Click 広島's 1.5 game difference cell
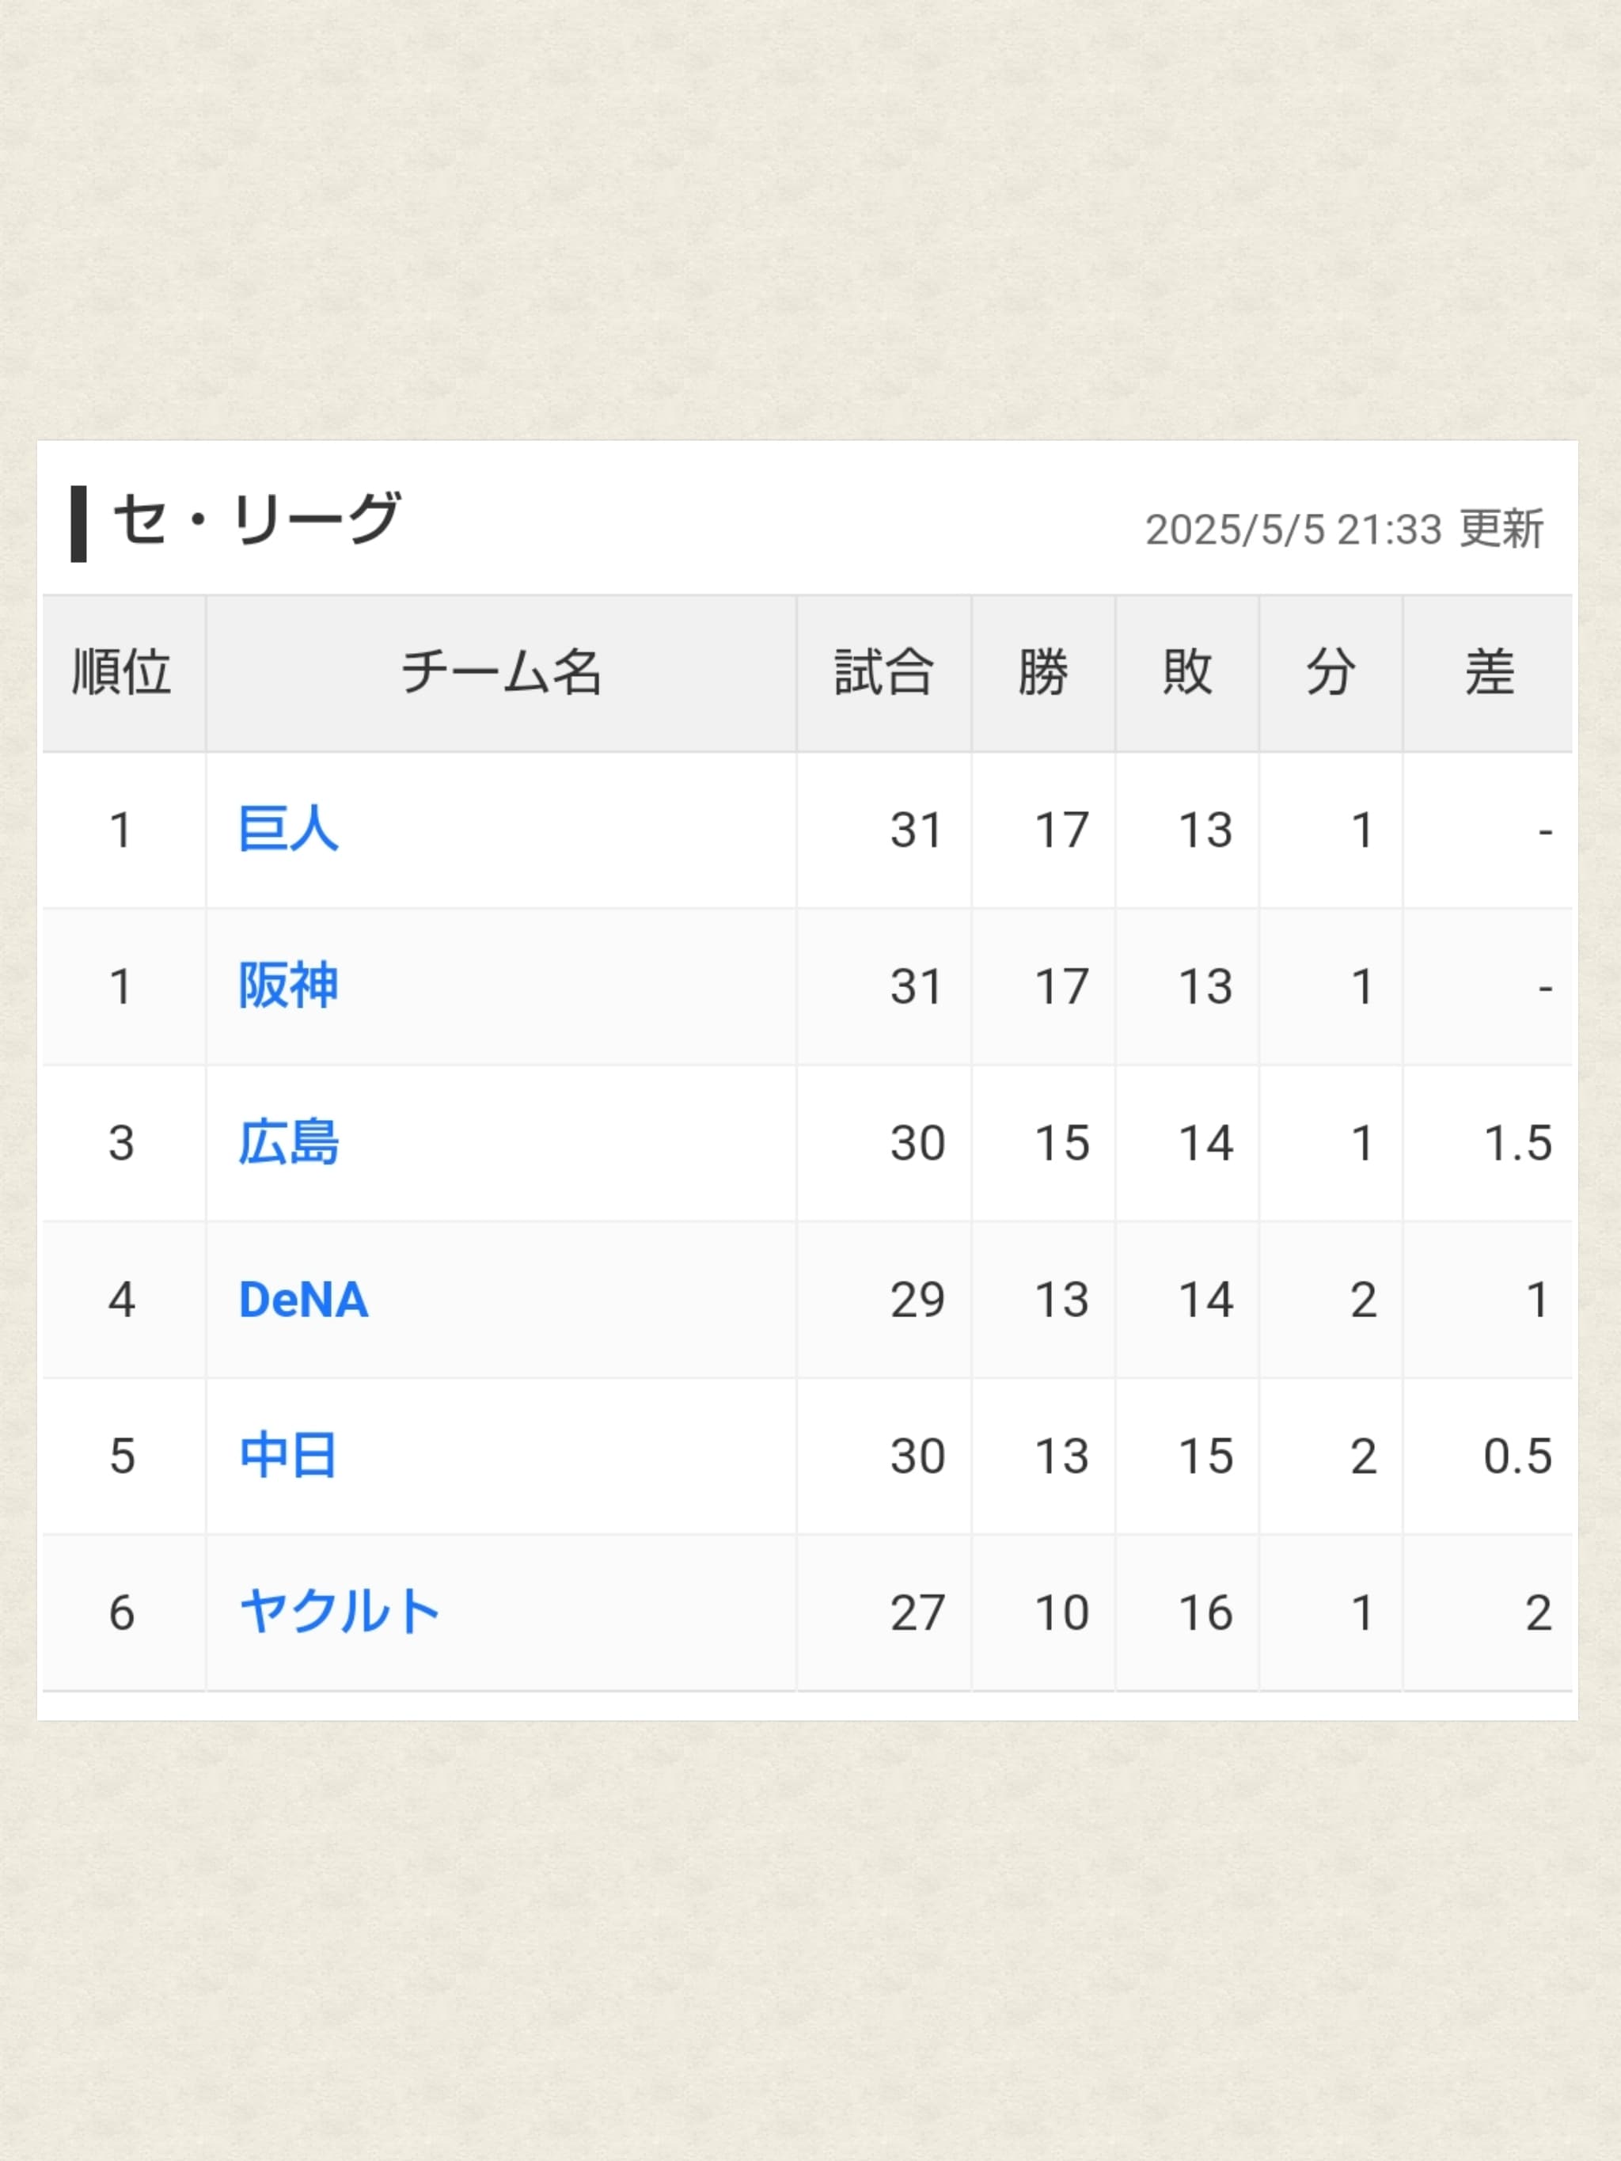Image resolution: width=1621 pixels, height=2161 pixels. coord(1517,1143)
